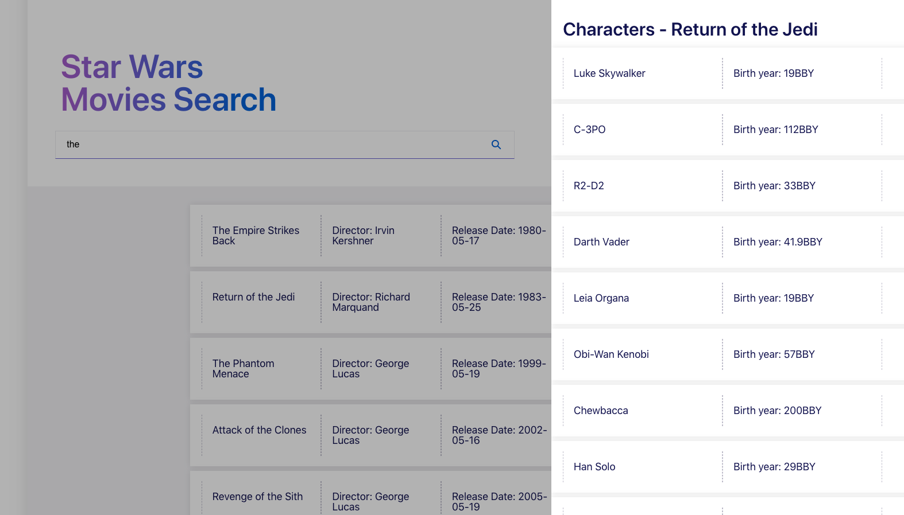The height and width of the screenshot is (515, 904).
Task: Click Birth year: 41.9BBY value
Action: pyautogui.click(x=778, y=242)
